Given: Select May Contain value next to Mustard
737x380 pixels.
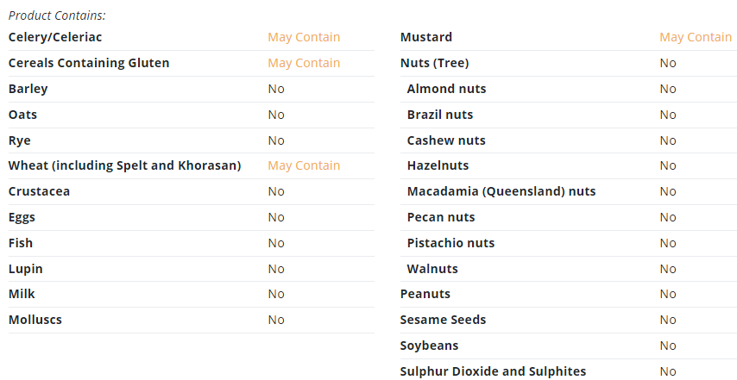Looking at the screenshot, I should point(696,37).
